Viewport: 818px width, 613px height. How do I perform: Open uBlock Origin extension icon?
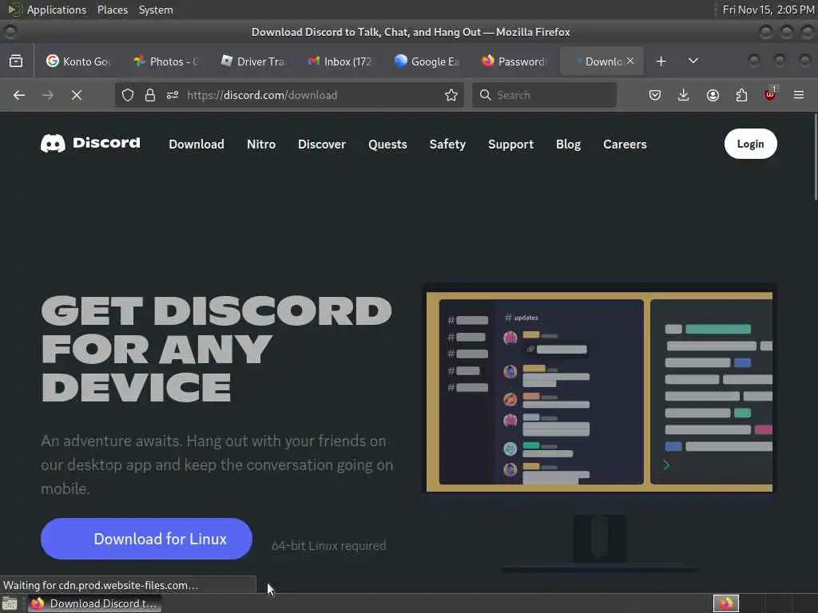[770, 94]
